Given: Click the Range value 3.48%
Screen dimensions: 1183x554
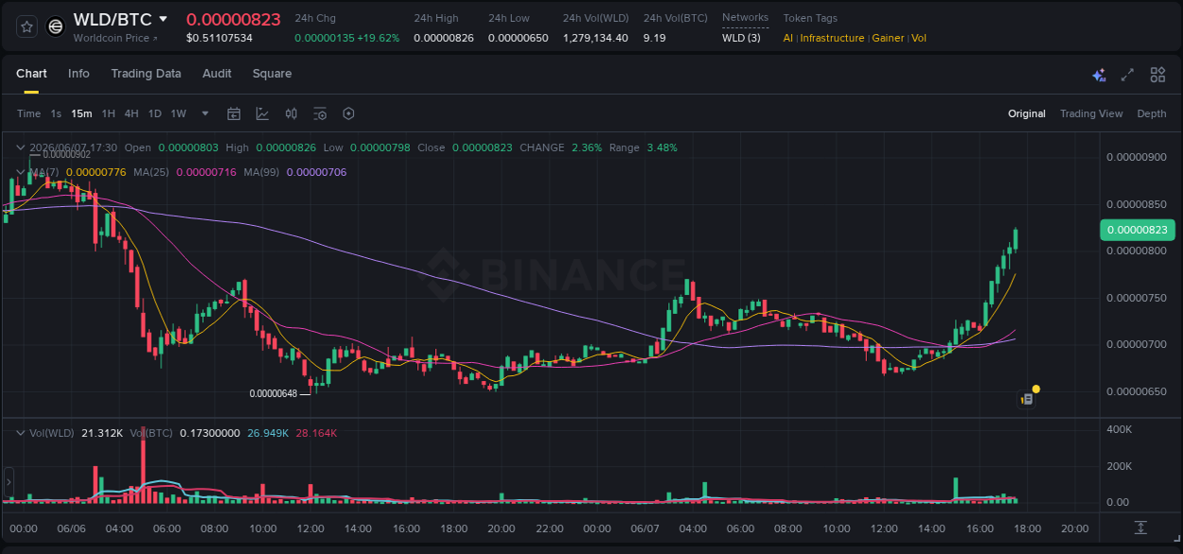Looking at the screenshot, I should coord(662,147).
